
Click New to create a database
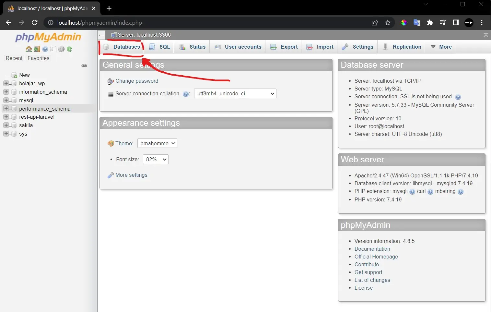pos(24,75)
